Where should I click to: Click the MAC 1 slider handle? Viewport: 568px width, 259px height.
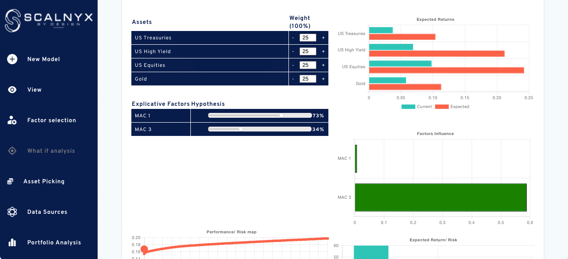pyautogui.click(x=281, y=115)
